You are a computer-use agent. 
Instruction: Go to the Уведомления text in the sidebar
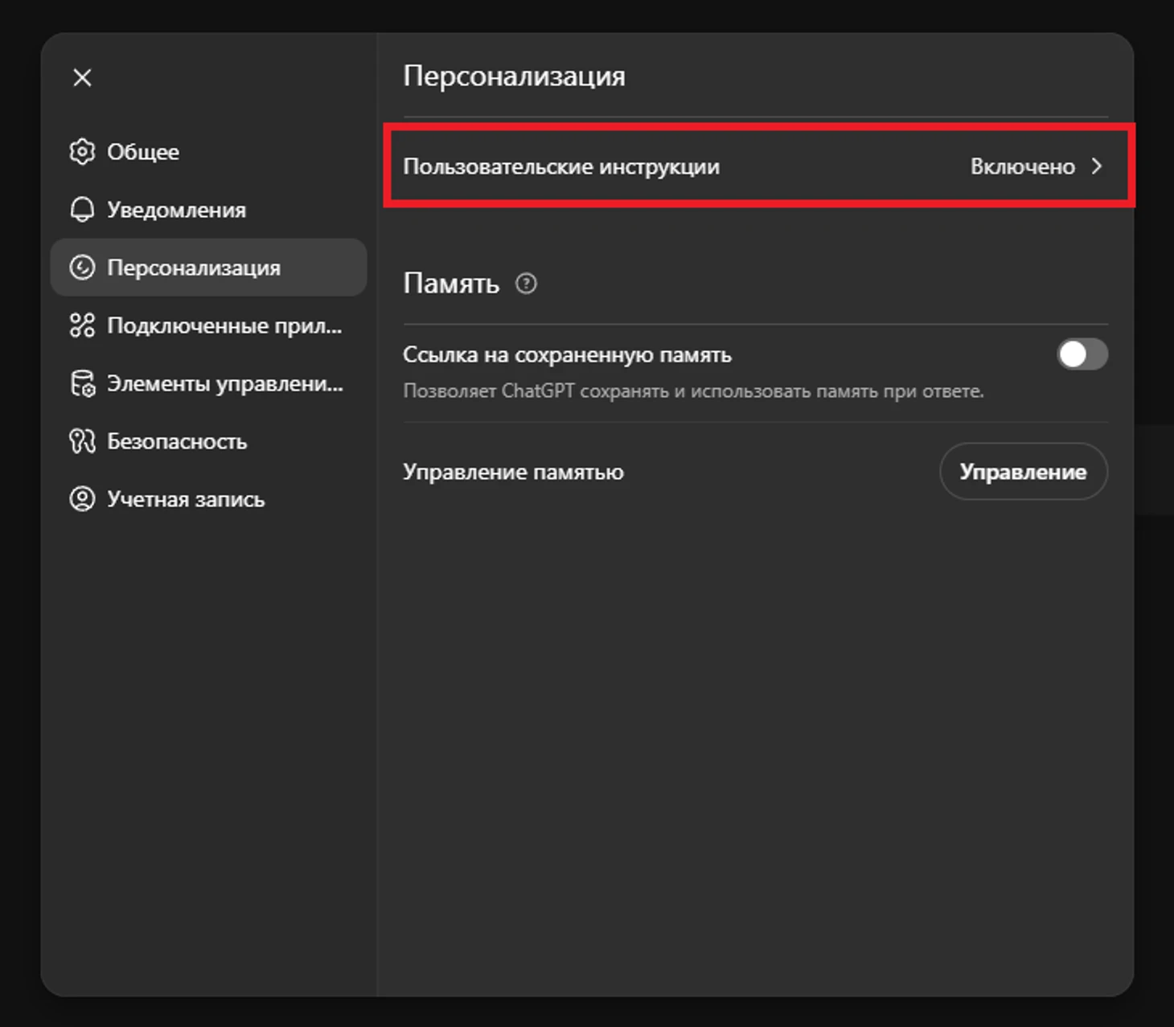coord(176,210)
